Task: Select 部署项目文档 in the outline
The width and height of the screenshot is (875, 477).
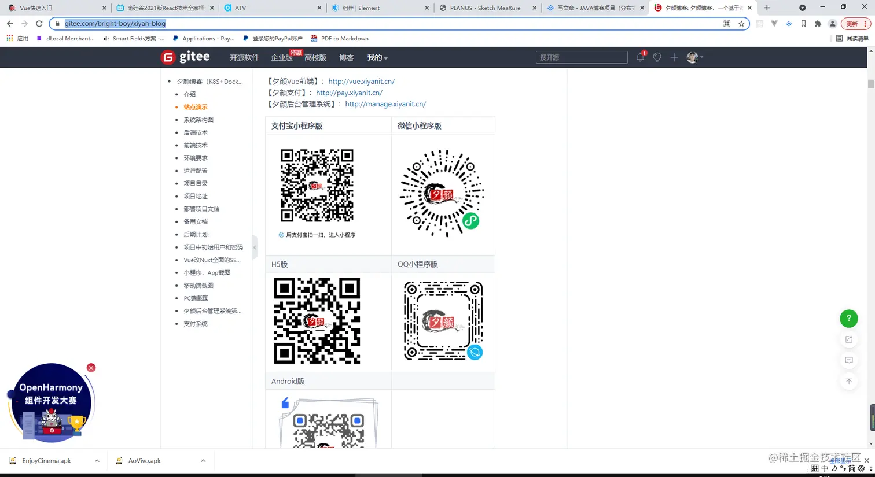Action: [201, 209]
